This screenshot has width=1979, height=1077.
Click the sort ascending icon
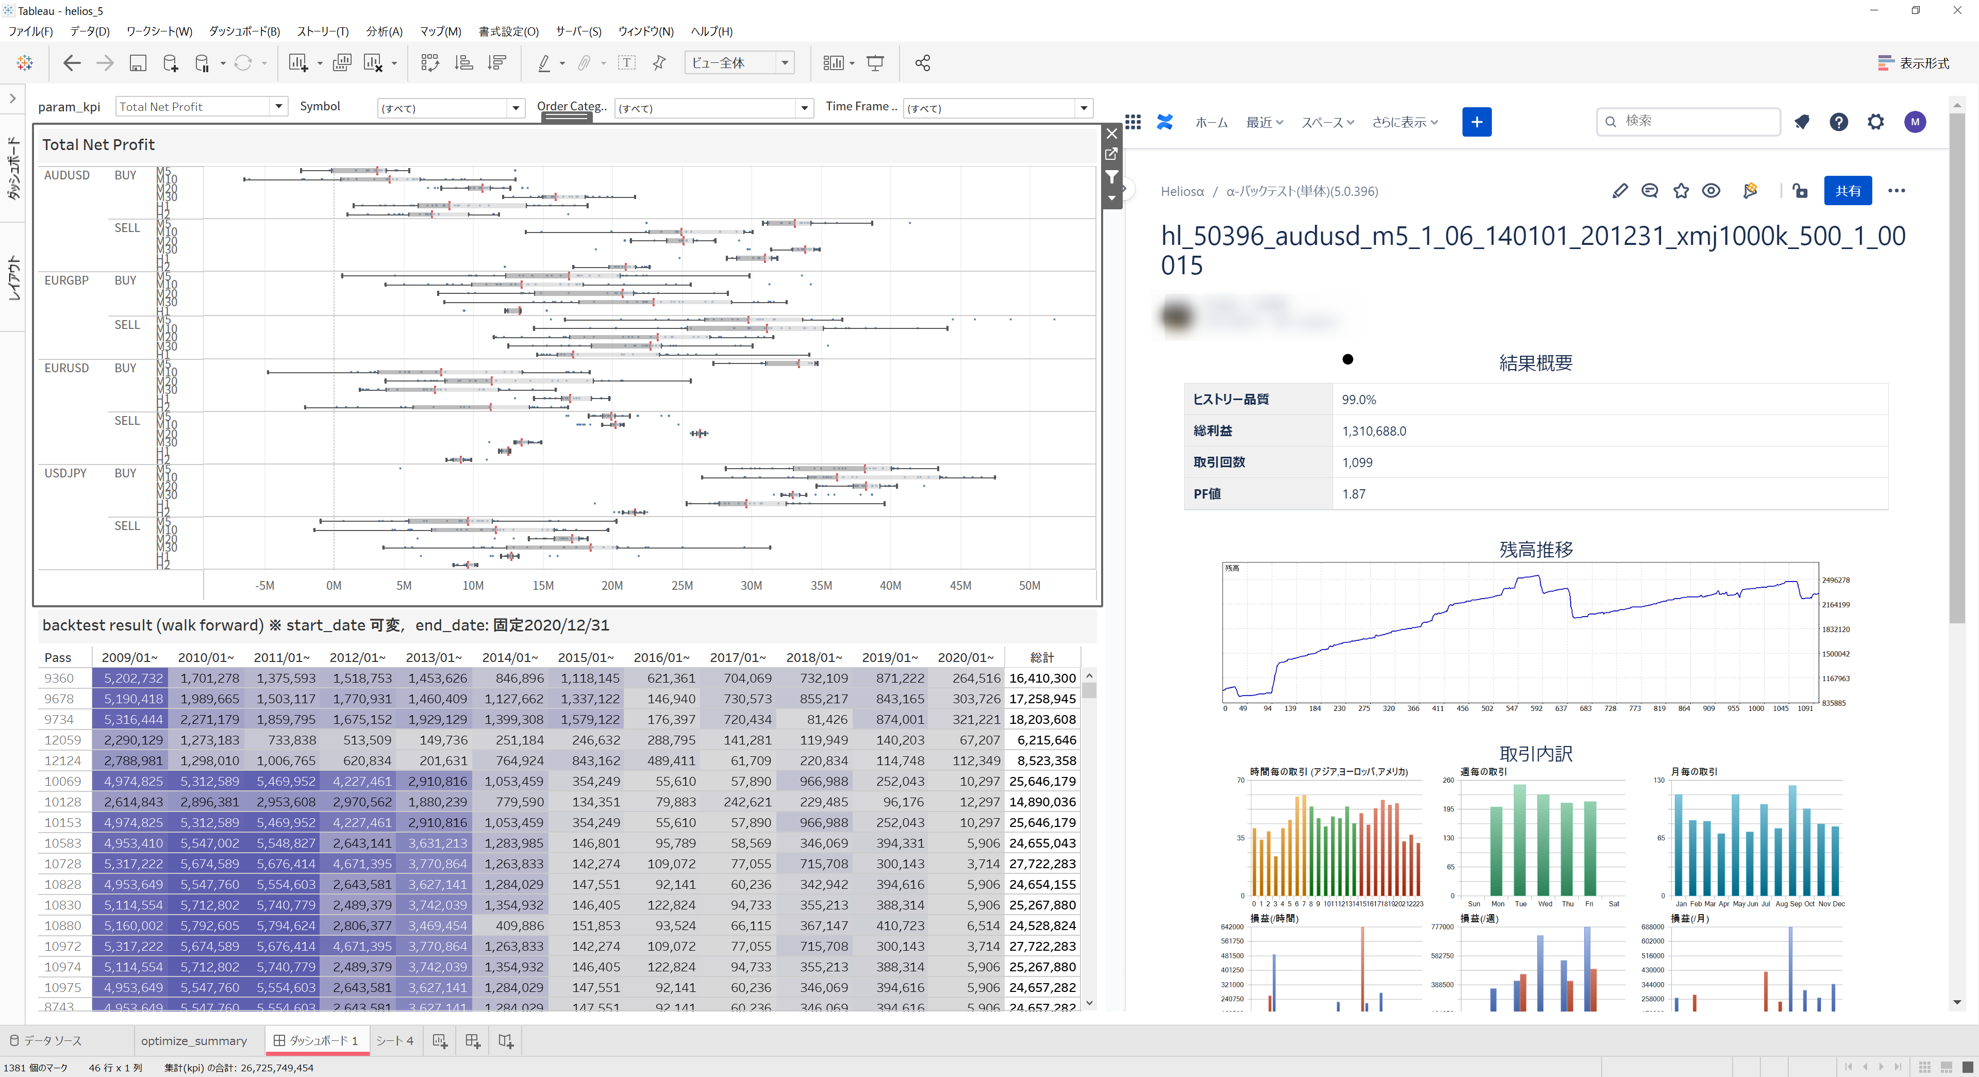point(463,63)
